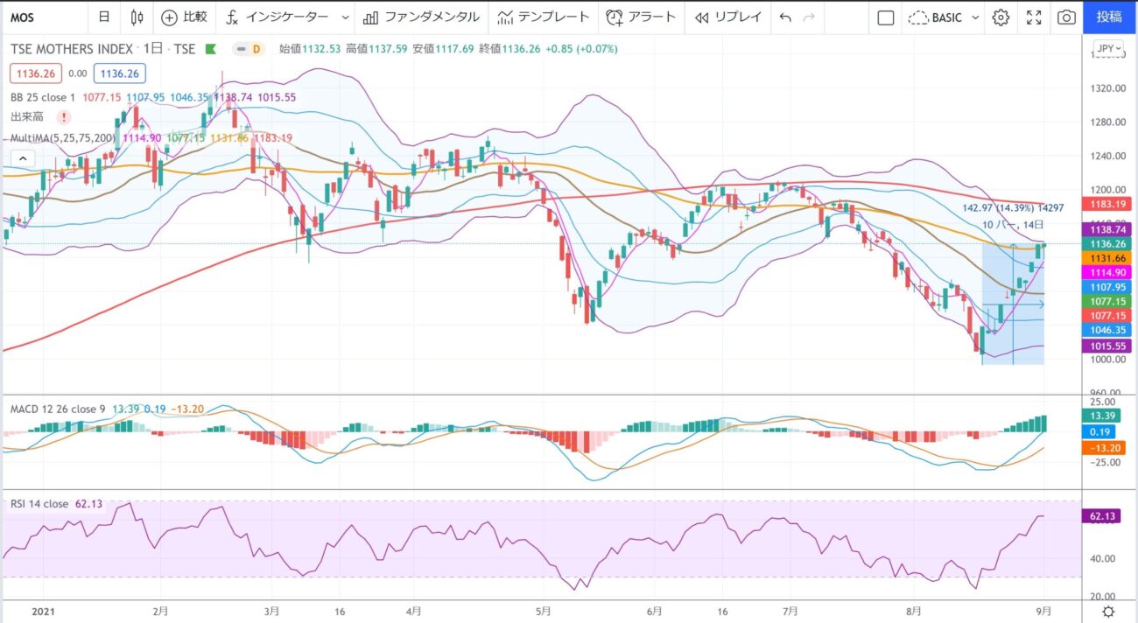Viewport: 1138px width, 623px height.
Task: Open the chart layout selector square icon
Action: click(x=885, y=17)
